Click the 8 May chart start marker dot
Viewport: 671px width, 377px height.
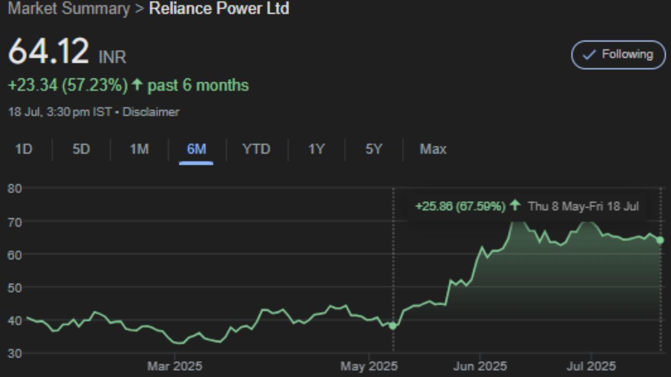[393, 326]
